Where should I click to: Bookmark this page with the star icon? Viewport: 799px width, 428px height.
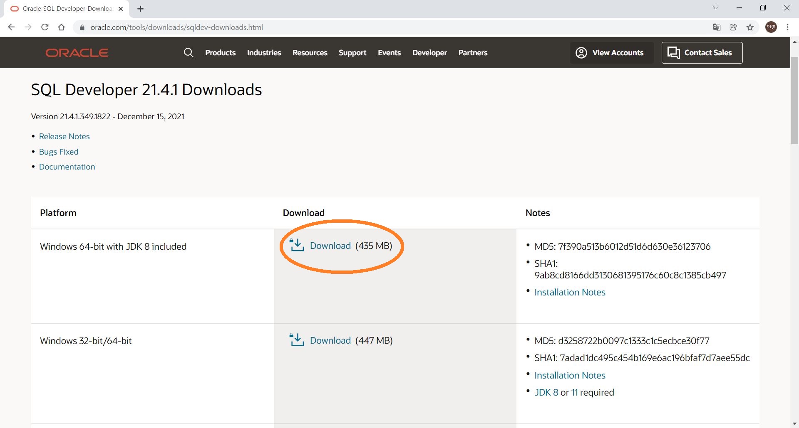(x=750, y=27)
